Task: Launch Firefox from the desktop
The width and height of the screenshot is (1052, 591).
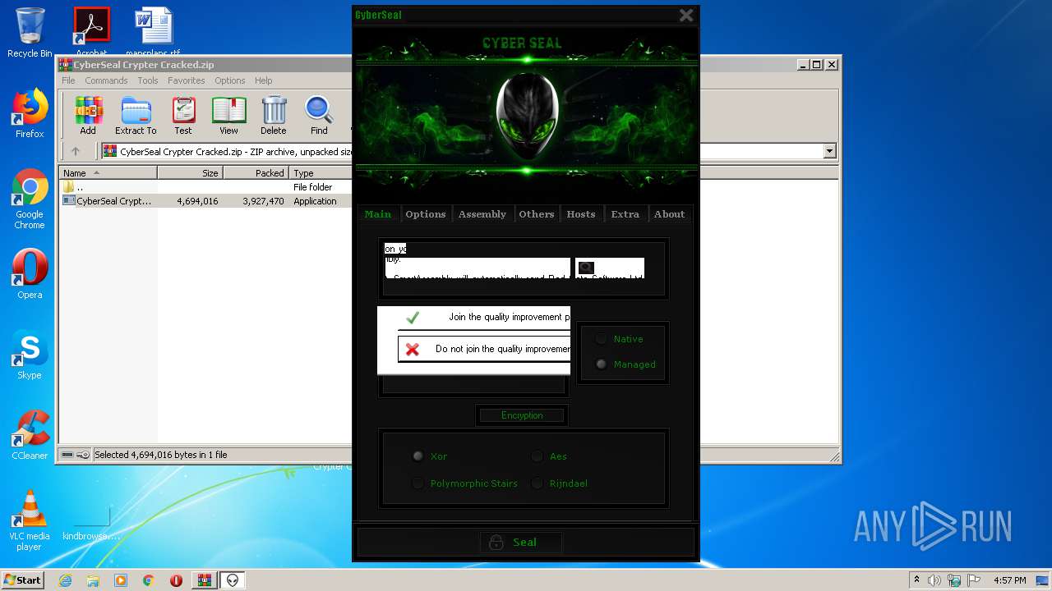Action: point(30,113)
